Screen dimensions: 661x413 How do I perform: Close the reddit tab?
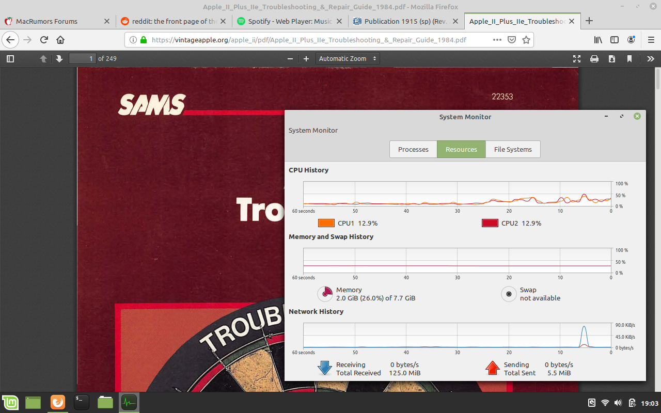point(224,22)
